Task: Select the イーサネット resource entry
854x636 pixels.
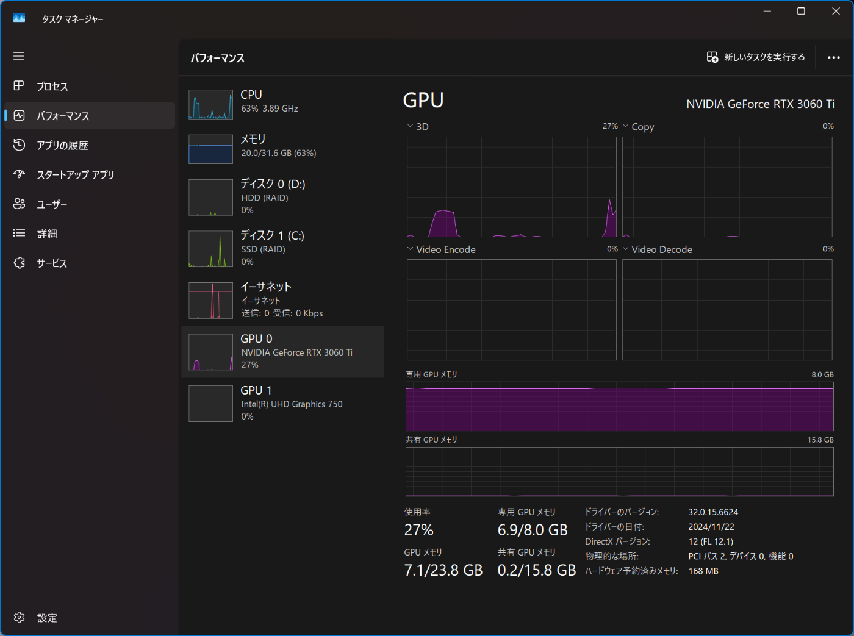Action: coord(282,301)
